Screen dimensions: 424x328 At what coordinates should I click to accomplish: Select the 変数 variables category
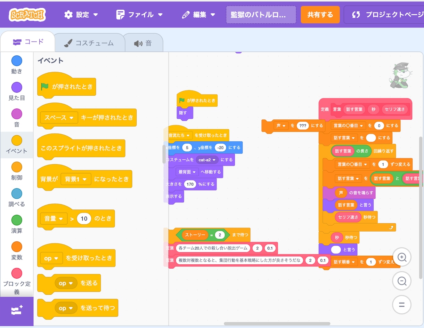click(x=17, y=251)
